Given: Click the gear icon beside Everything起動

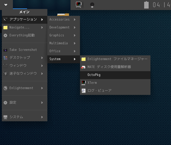Looking at the screenshot, I should (5, 35).
